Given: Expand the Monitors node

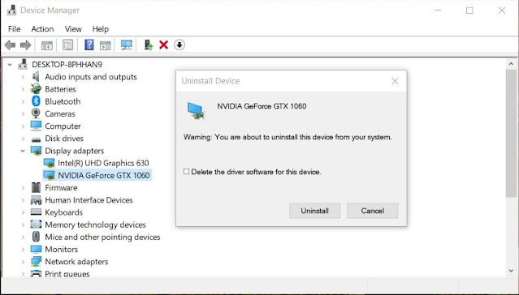Looking at the screenshot, I should [x=23, y=250].
